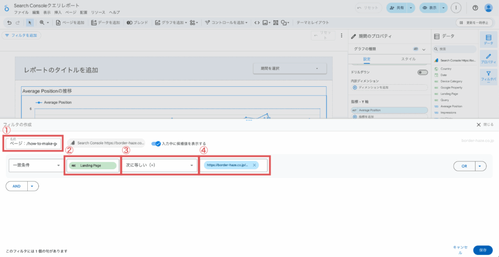Image resolution: width=499 pixels, height=257 pixels.
Task: Open the canvas three-dot menu beside reset
Action: pos(342,35)
